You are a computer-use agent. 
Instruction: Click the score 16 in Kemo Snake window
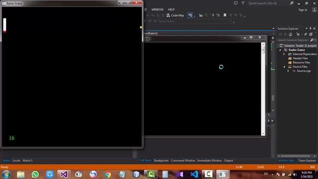(12, 138)
